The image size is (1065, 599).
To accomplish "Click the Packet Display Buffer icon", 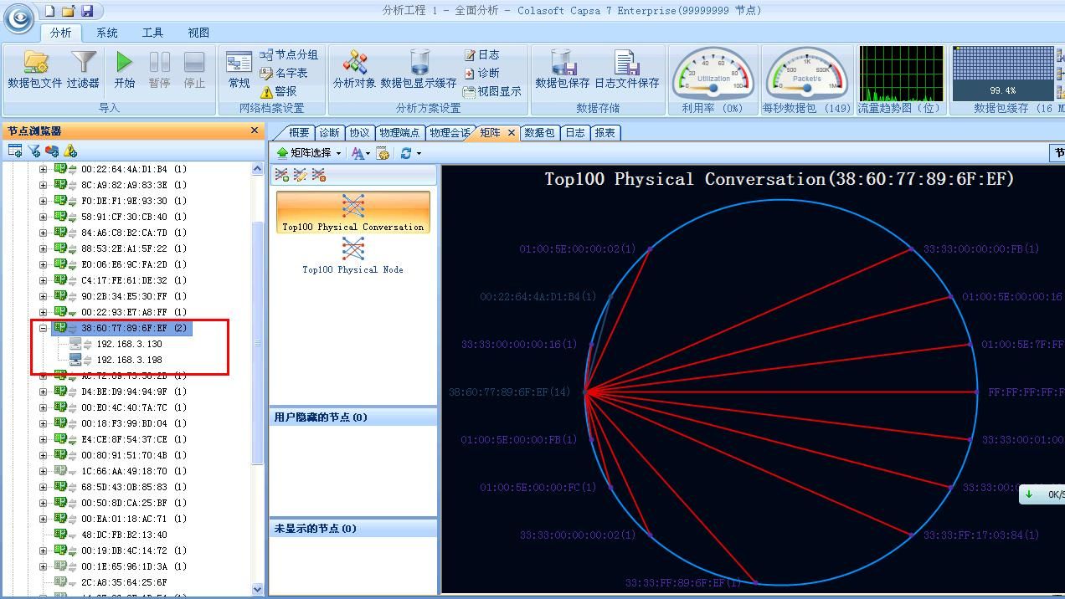I will [419, 63].
